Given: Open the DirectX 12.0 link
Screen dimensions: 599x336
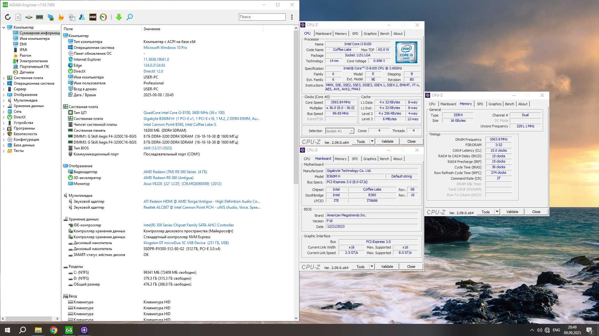Looking at the screenshot, I should coord(153,71).
